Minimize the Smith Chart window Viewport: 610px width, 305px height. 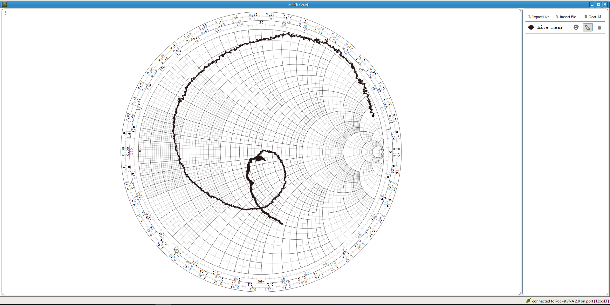click(x=592, y=4)
